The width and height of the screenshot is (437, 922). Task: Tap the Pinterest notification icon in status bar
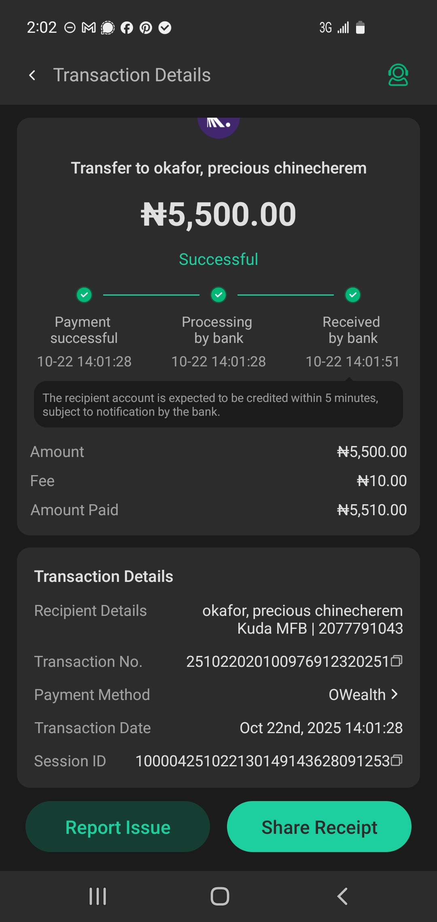(146, 28)
